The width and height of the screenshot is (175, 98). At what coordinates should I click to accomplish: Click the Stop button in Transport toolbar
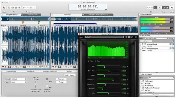coord(34,8)
